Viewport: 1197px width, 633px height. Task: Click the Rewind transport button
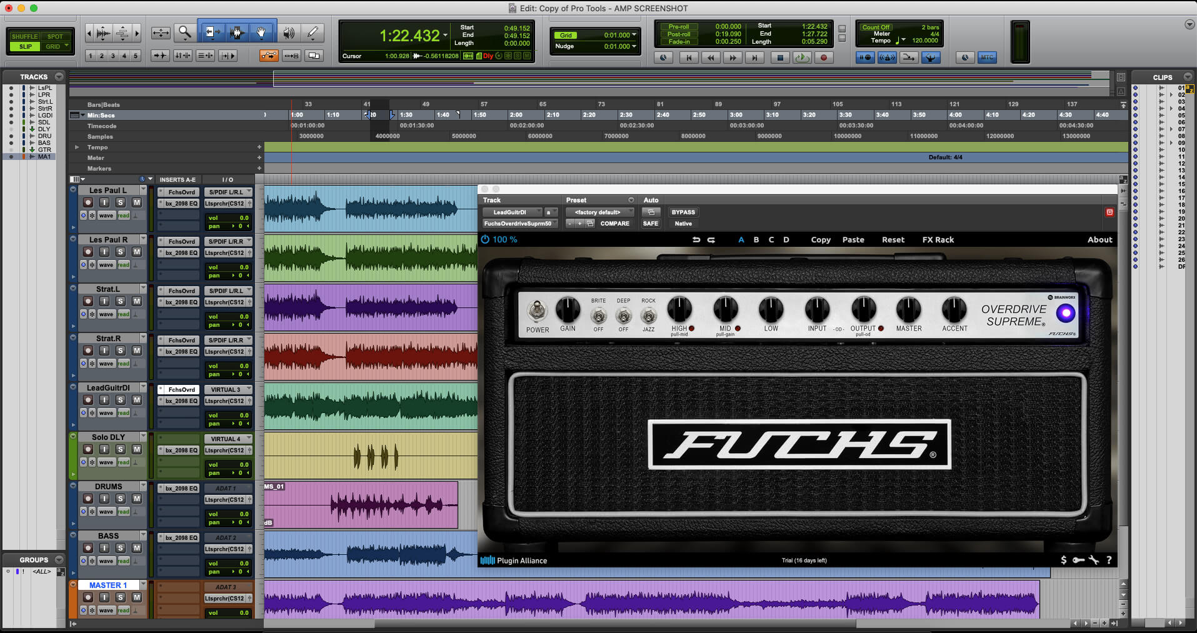coord(711,57)
